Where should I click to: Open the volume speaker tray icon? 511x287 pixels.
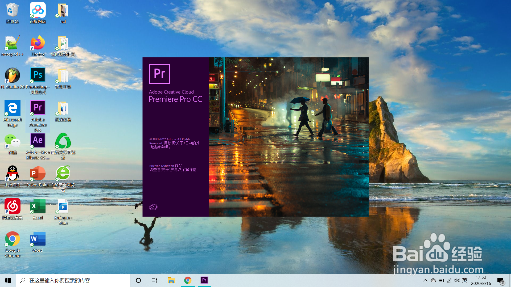(x=457, y=280)
